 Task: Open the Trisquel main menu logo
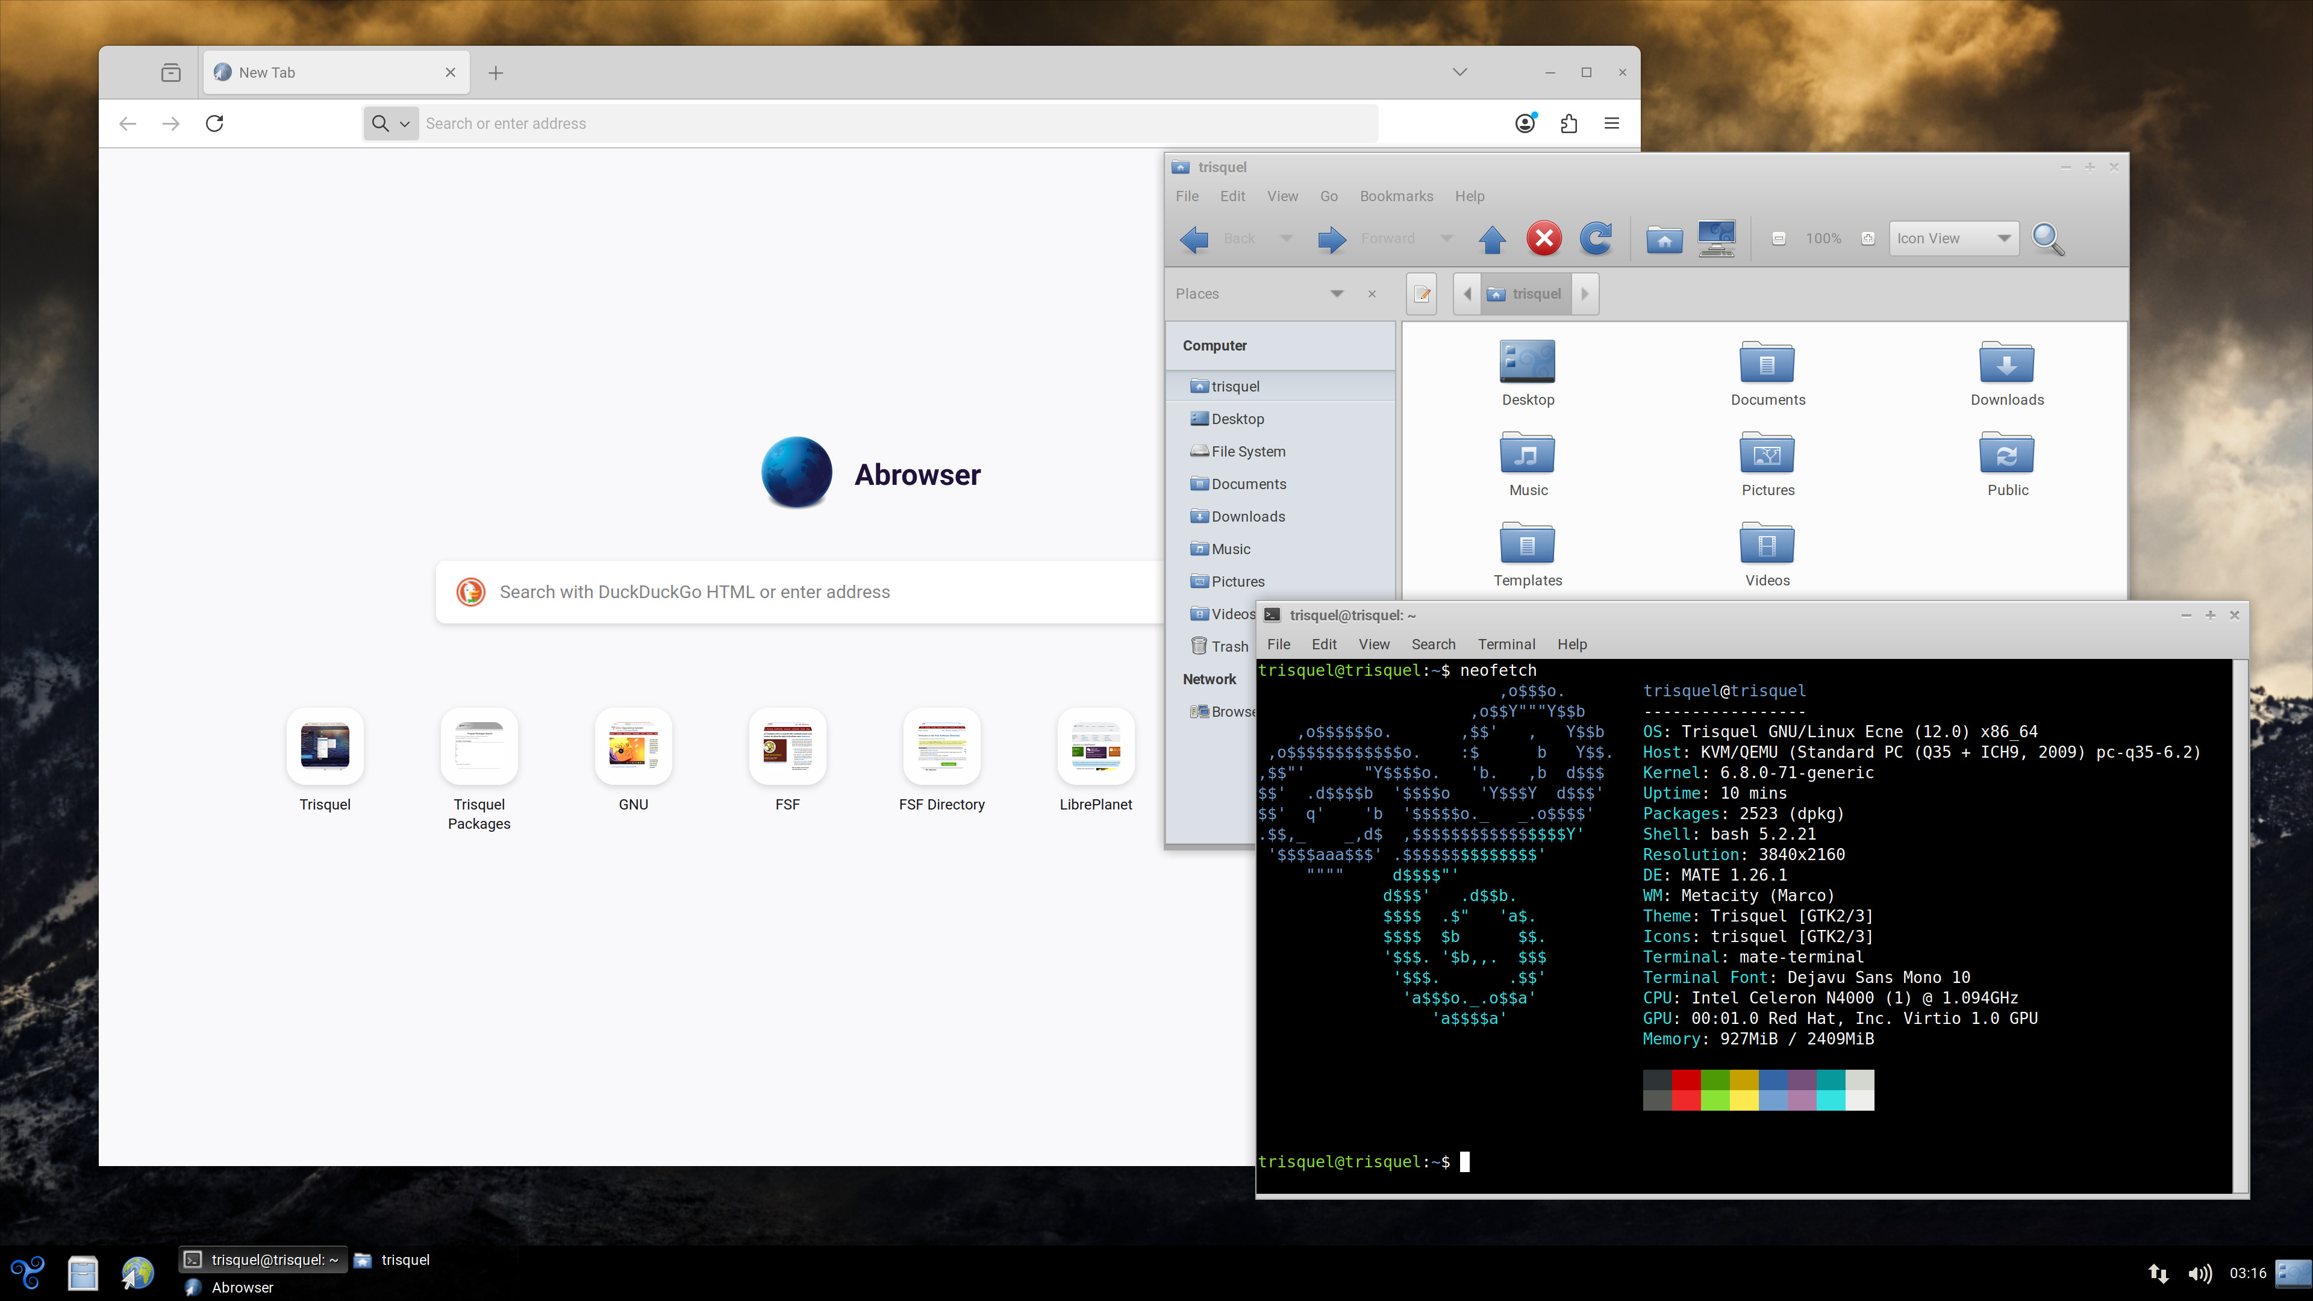[x=28, y=1272]
